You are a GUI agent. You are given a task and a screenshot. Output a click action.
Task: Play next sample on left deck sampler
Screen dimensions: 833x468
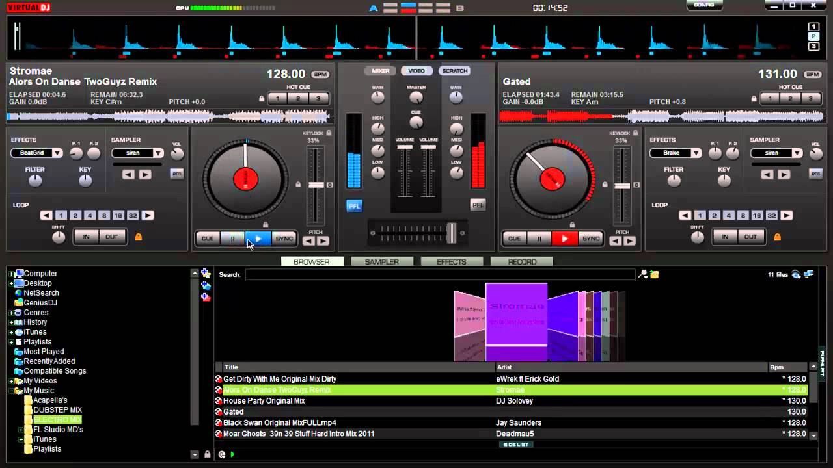pyautogui.click(x=145, y=174)
